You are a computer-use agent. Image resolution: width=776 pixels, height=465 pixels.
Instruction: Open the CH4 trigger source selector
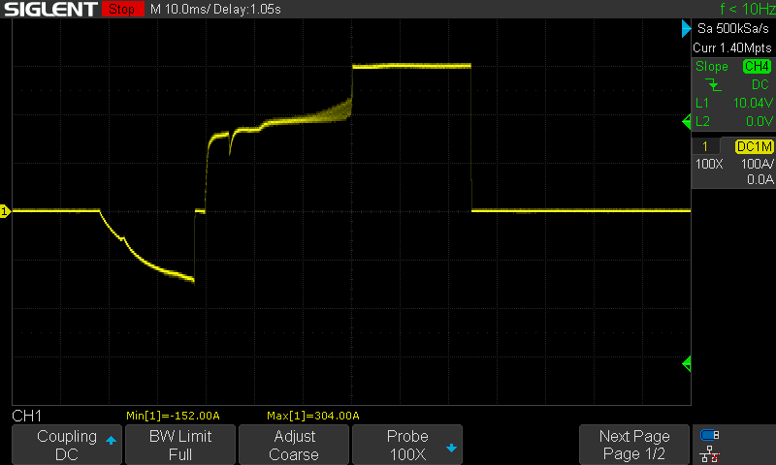coord(757,67)
